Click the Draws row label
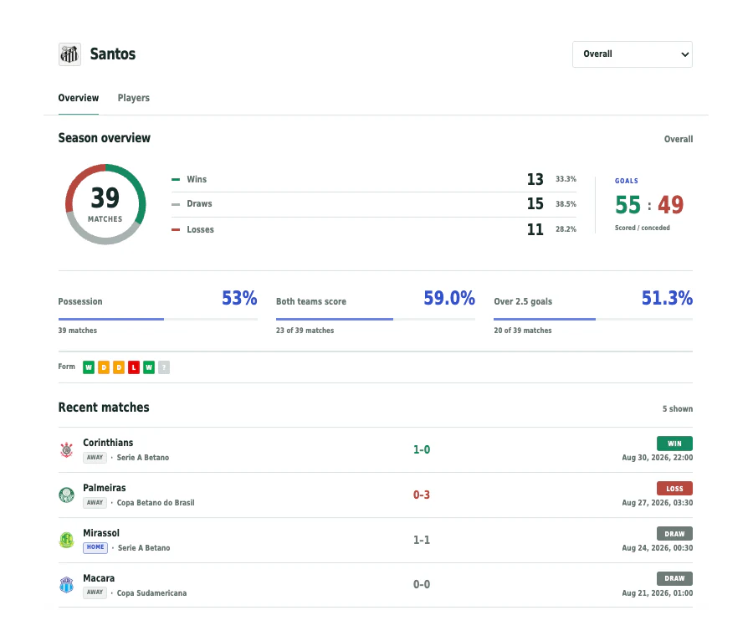 click(199, 203)
